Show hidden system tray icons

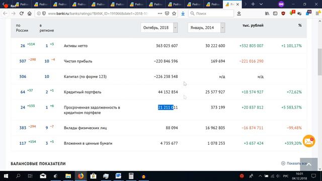pos(260,176)
